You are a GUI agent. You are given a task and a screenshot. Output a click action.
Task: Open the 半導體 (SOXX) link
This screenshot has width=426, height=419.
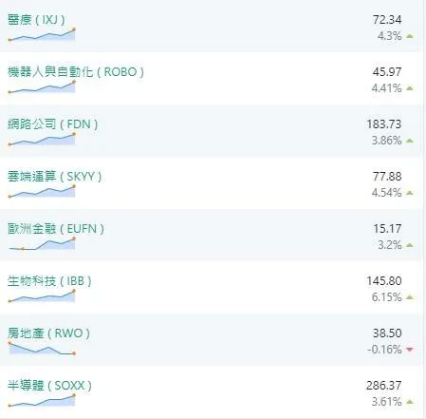pyautogui.click(x=49, y=386)
